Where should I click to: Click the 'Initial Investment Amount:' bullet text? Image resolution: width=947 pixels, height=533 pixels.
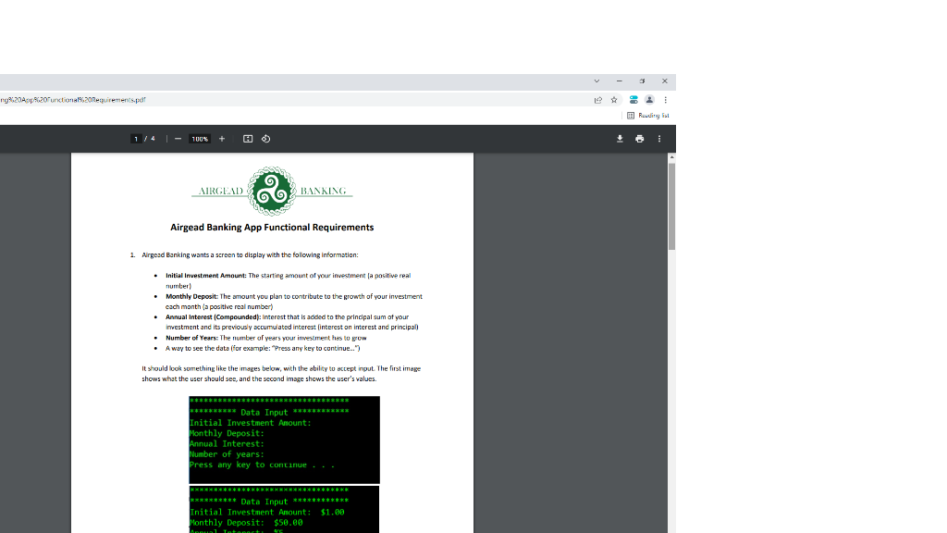tap(206, 276)
